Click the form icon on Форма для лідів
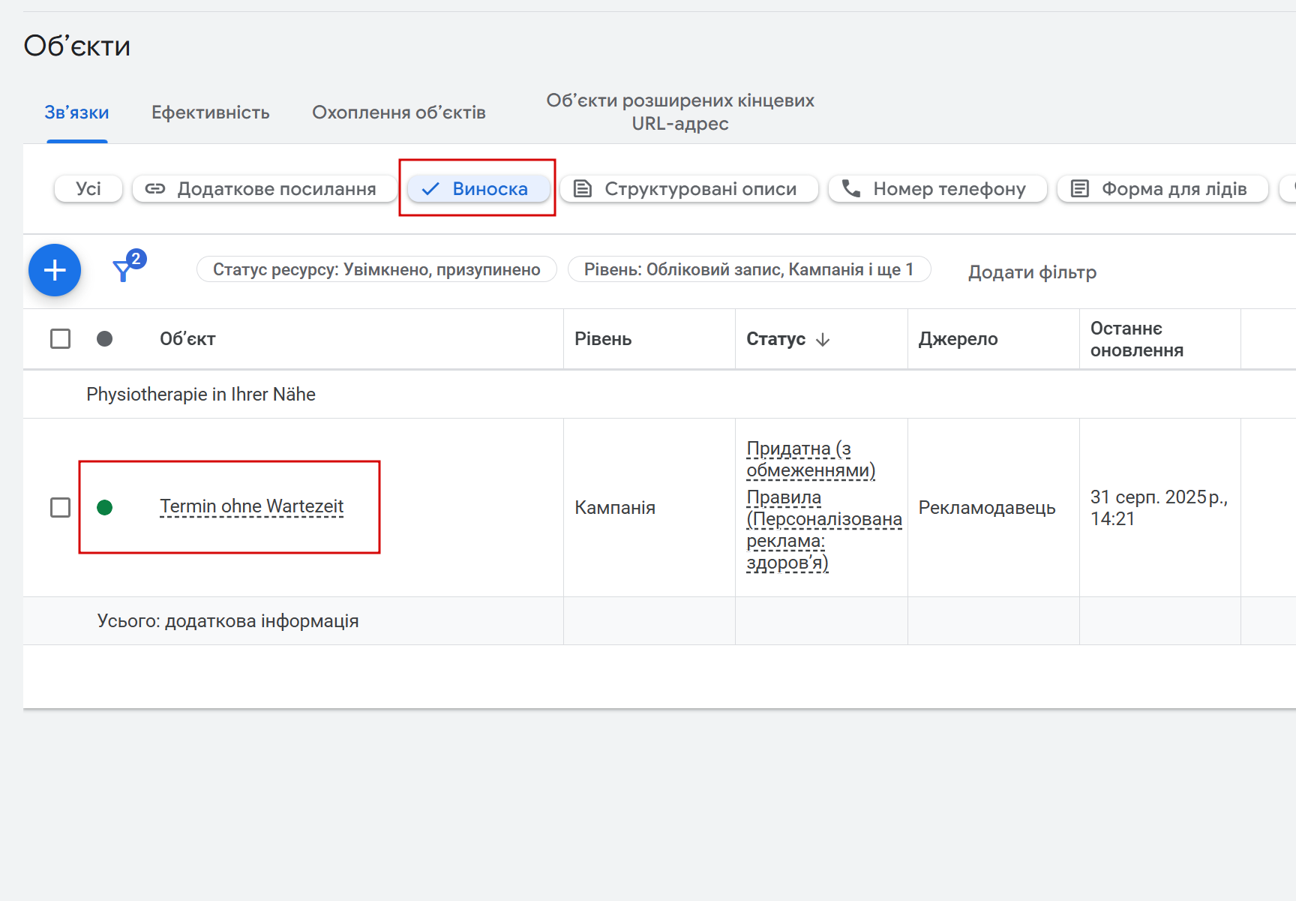This screenshot has height=901, width=1296. coord(1079,189)
